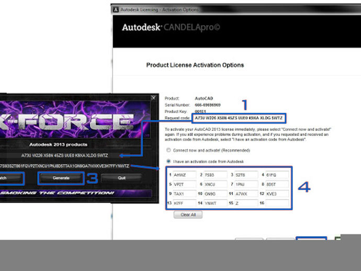
Task: Click the request code field in X-Force
Action: point(64,155)
